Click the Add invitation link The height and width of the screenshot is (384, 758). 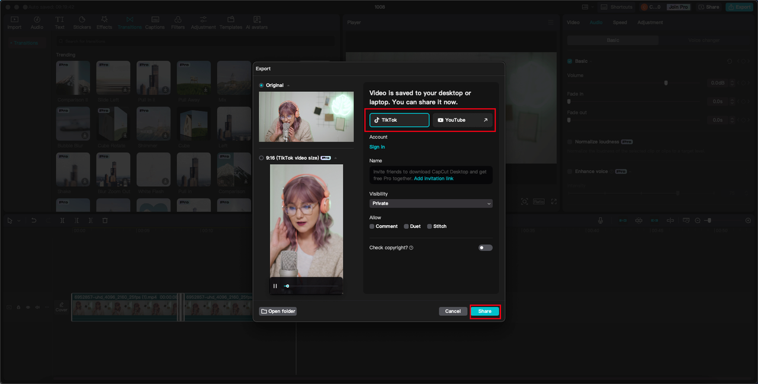[x=433, y=178]
